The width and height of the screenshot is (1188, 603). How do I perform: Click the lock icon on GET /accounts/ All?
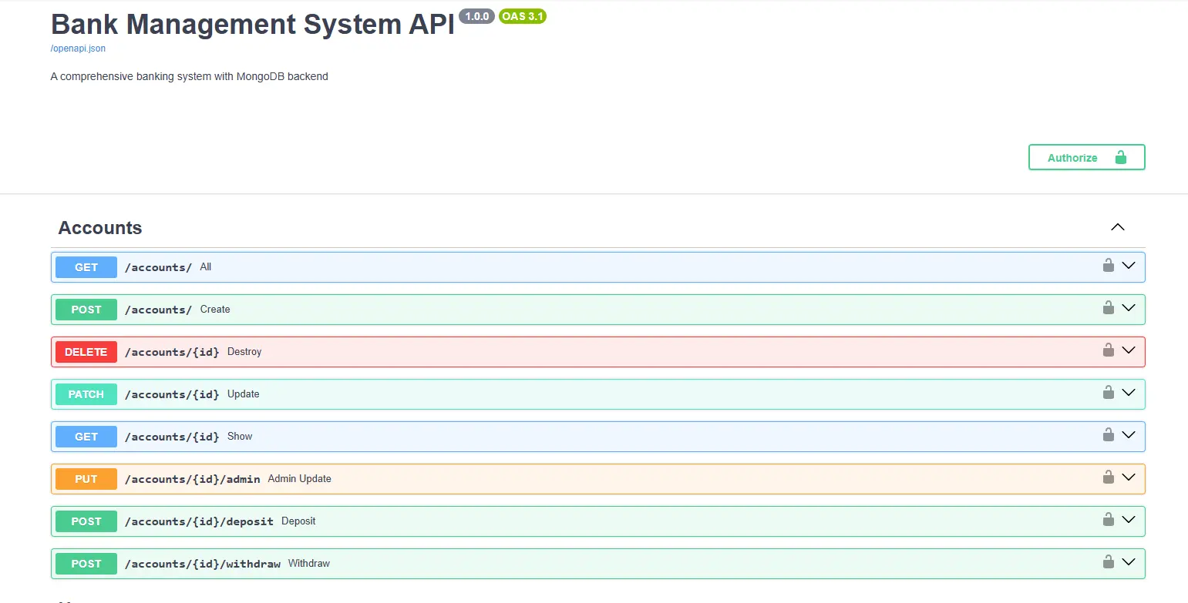point(1108,265)
